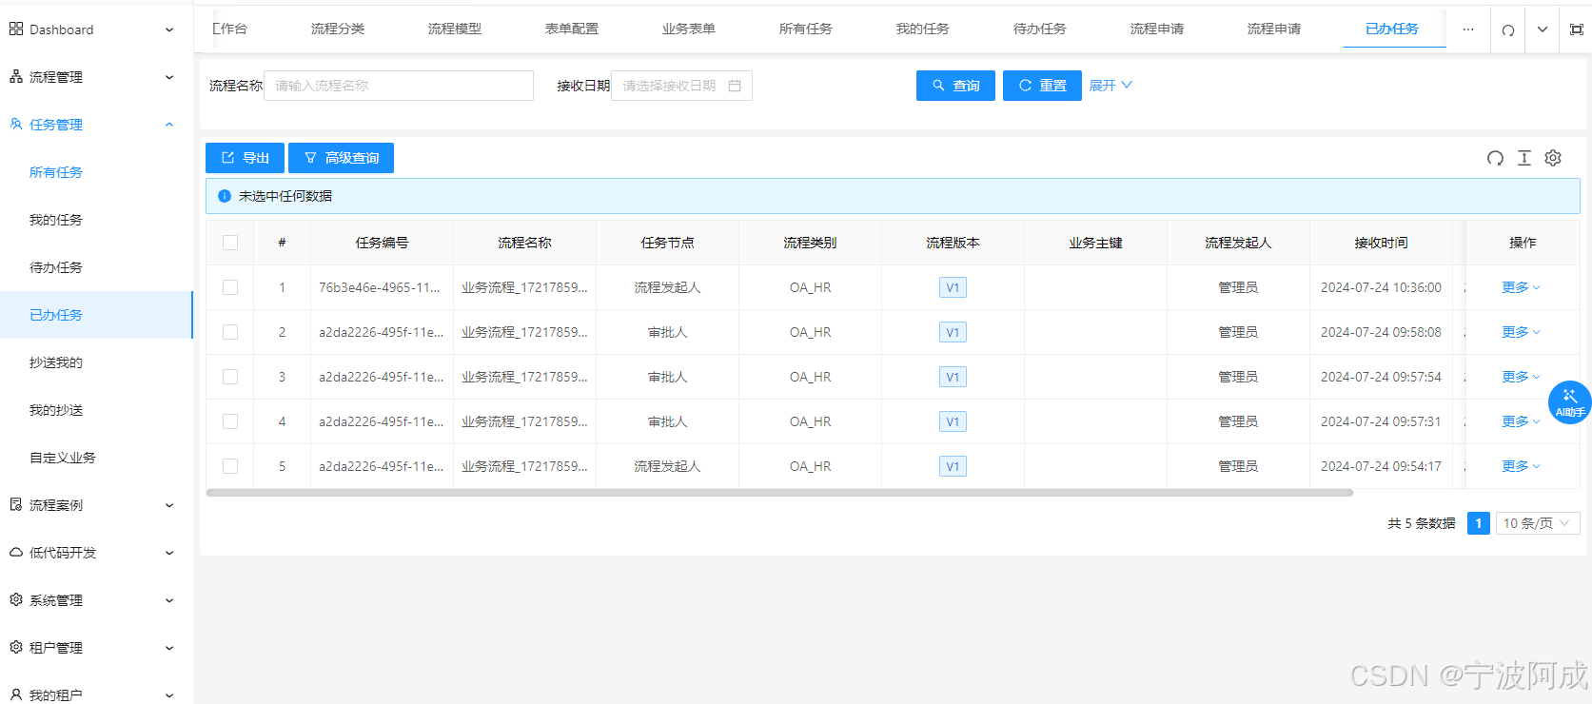Go to page 1 in pagination
The height and width of the screenshot is (704, 1592).
click(1479, 523)
